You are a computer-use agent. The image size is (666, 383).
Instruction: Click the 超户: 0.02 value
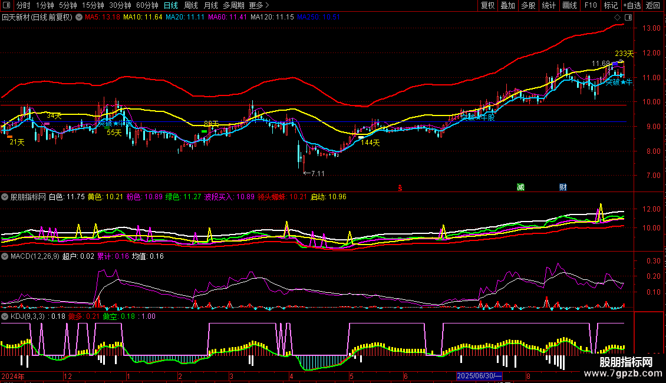point(78,256)
